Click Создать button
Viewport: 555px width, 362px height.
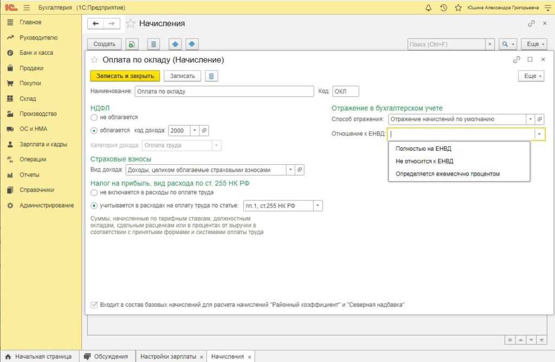coord(105,44)
